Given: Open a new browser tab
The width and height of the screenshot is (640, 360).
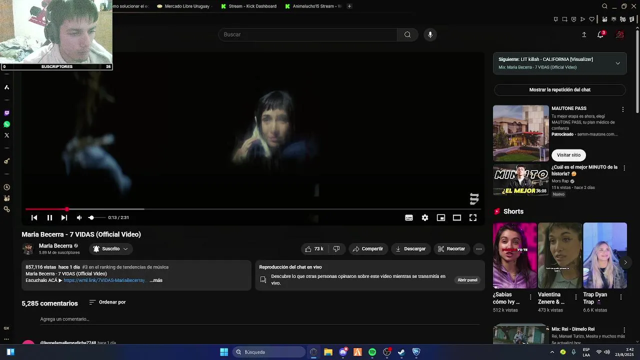Looking at the screenshot, I should click(x=349, y=6).
